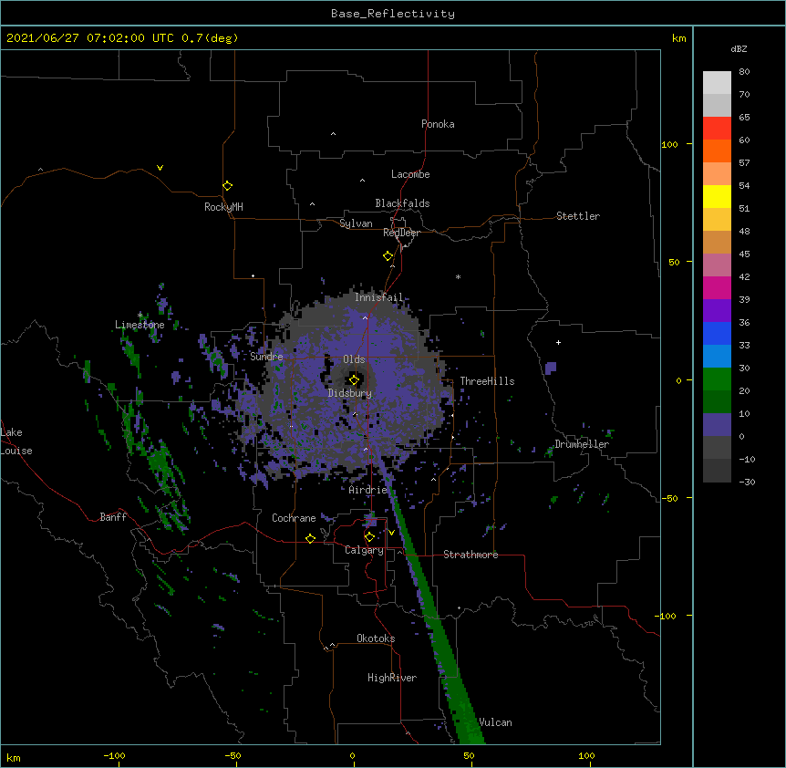Click the Base_Reflectivity title text
Image resolution: width=786 pixels, height=768 pixels.
point(393,14)
